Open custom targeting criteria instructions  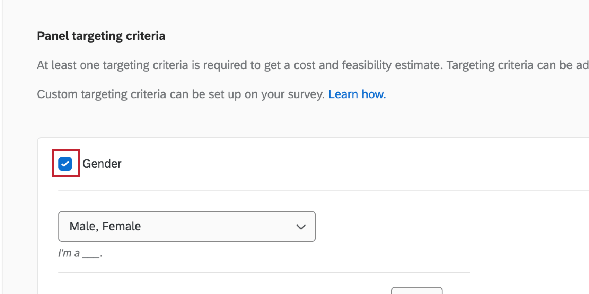click(357, 94)
